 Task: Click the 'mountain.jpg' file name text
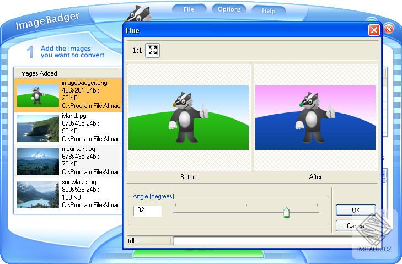(x=78, y=149)
